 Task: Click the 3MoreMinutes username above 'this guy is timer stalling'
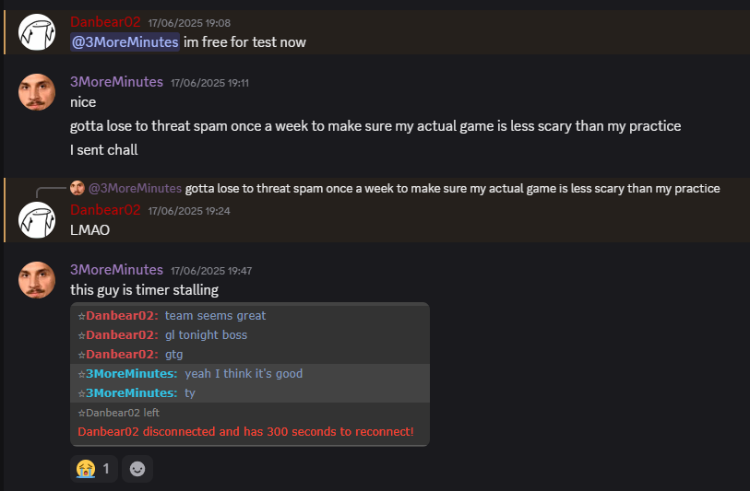[116, 270]
